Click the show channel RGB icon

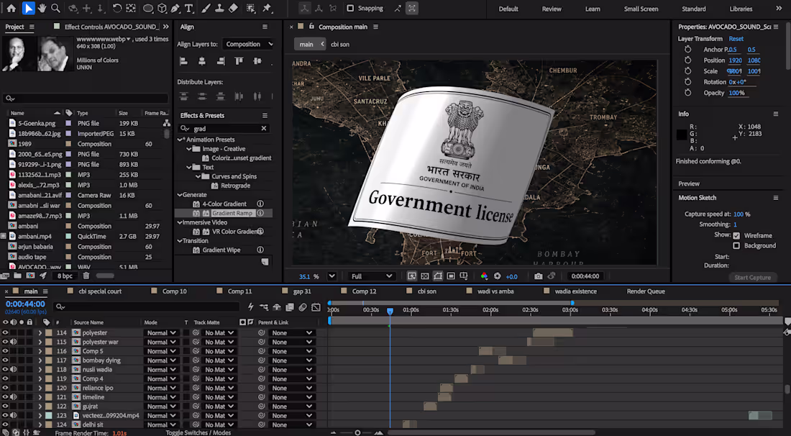484,276
